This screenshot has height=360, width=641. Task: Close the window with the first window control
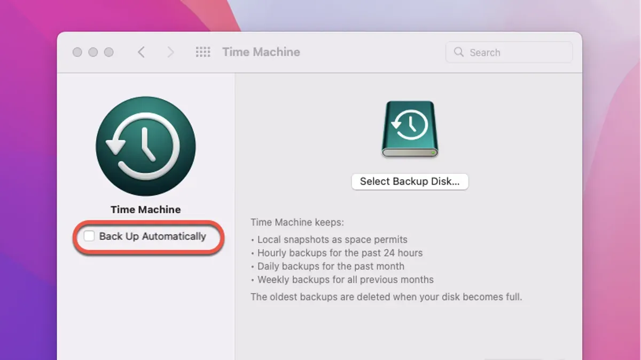77,52
